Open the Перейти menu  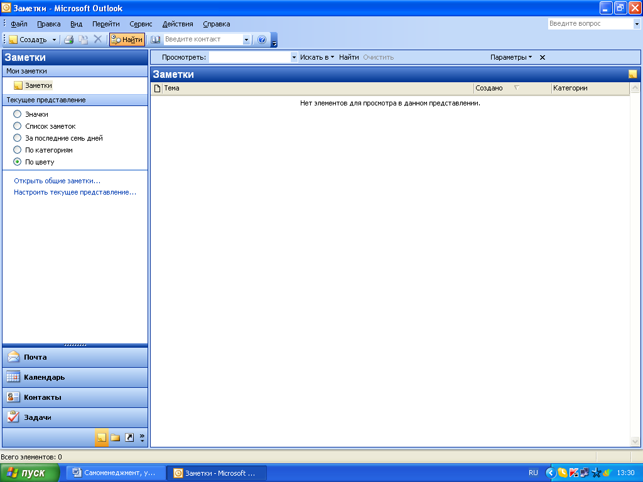(x=105, y=24)
